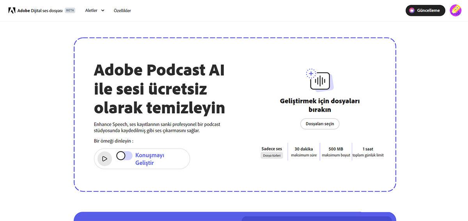Toggle the Konuşmayı Geliştir switch
Screen dimensions: 468x221
pyautogui.click(x=124, y=156)
